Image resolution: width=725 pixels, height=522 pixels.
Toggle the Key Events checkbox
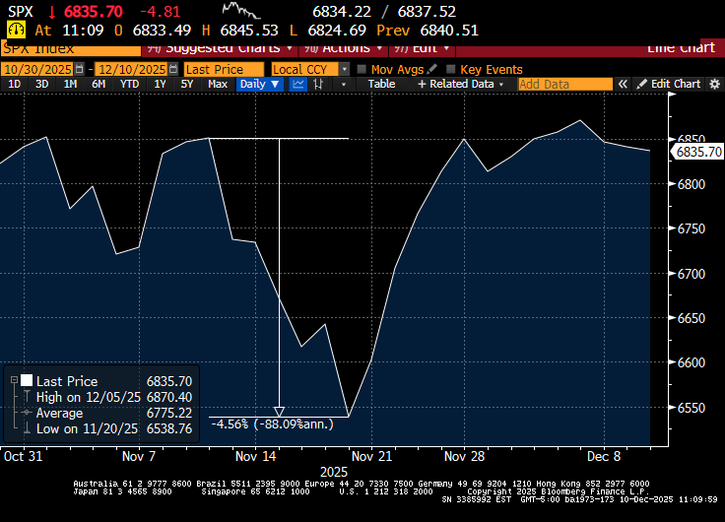(x=451, y=69)
